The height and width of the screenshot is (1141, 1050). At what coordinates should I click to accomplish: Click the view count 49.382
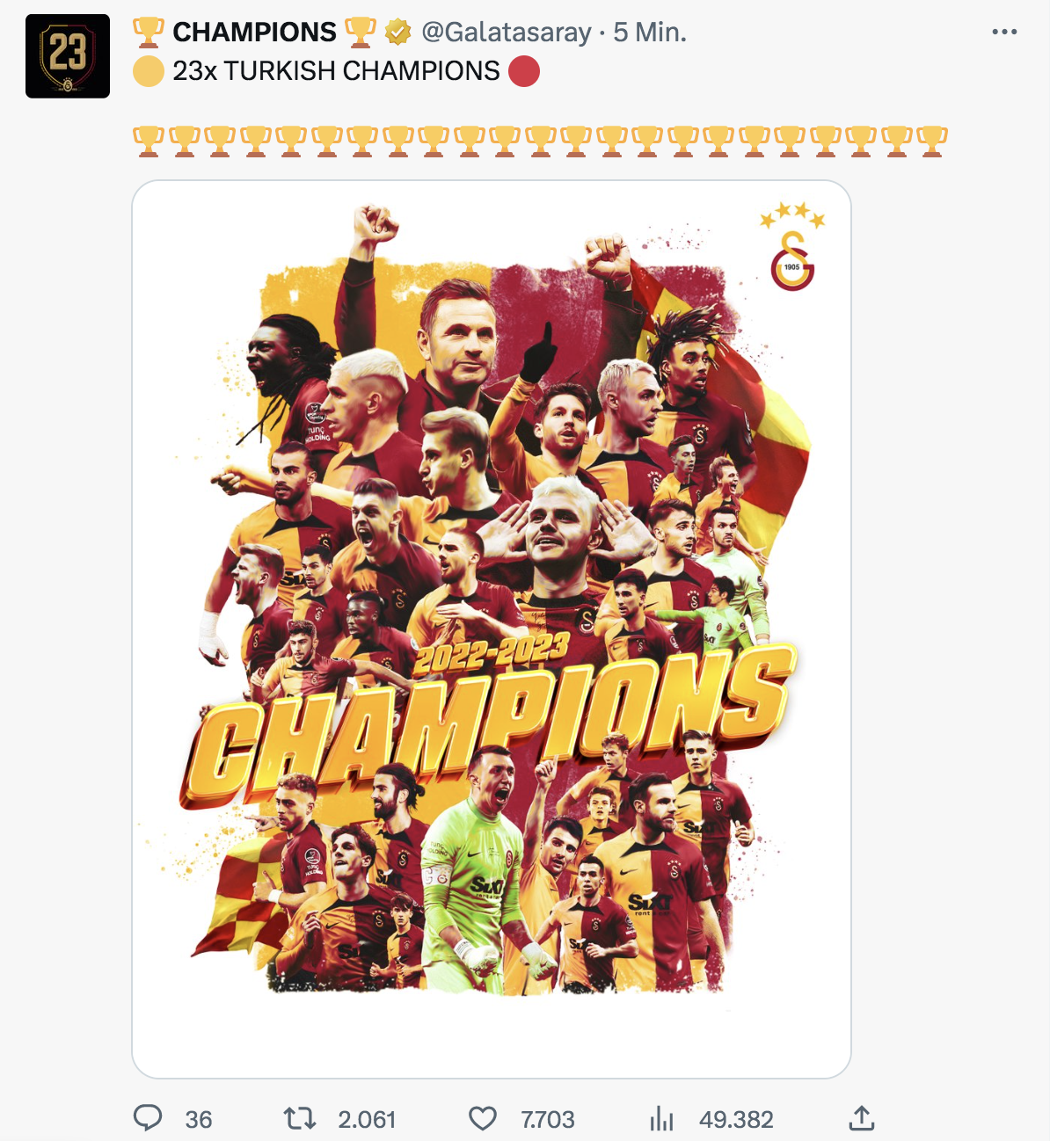tap(736, 1119)
